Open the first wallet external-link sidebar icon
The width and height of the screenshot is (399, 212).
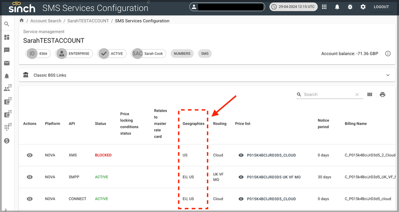(8, 101)
